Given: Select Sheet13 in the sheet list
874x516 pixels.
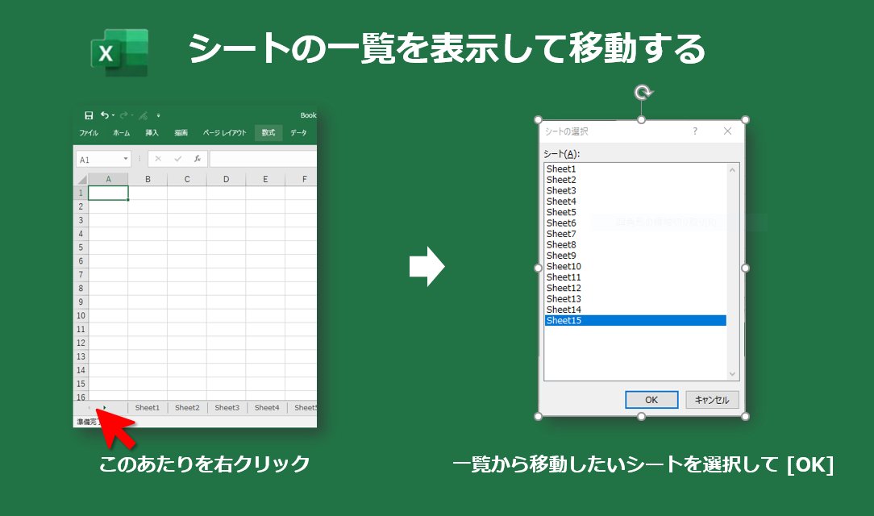Looking at the screenshot, I should click(x=635, y=298).
